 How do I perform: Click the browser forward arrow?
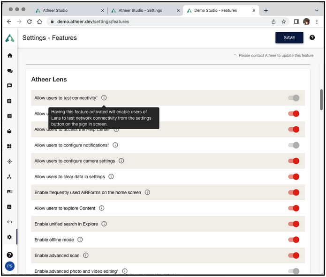19,22
